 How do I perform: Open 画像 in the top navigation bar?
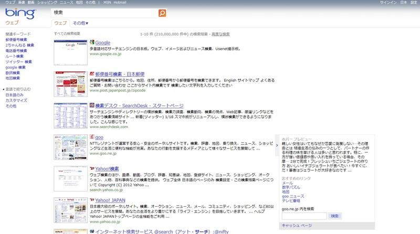point(22,3)
